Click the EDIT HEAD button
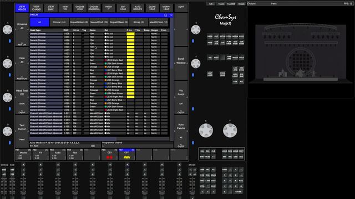The width and height of the screenshot is (355, 199). (123, 8)
